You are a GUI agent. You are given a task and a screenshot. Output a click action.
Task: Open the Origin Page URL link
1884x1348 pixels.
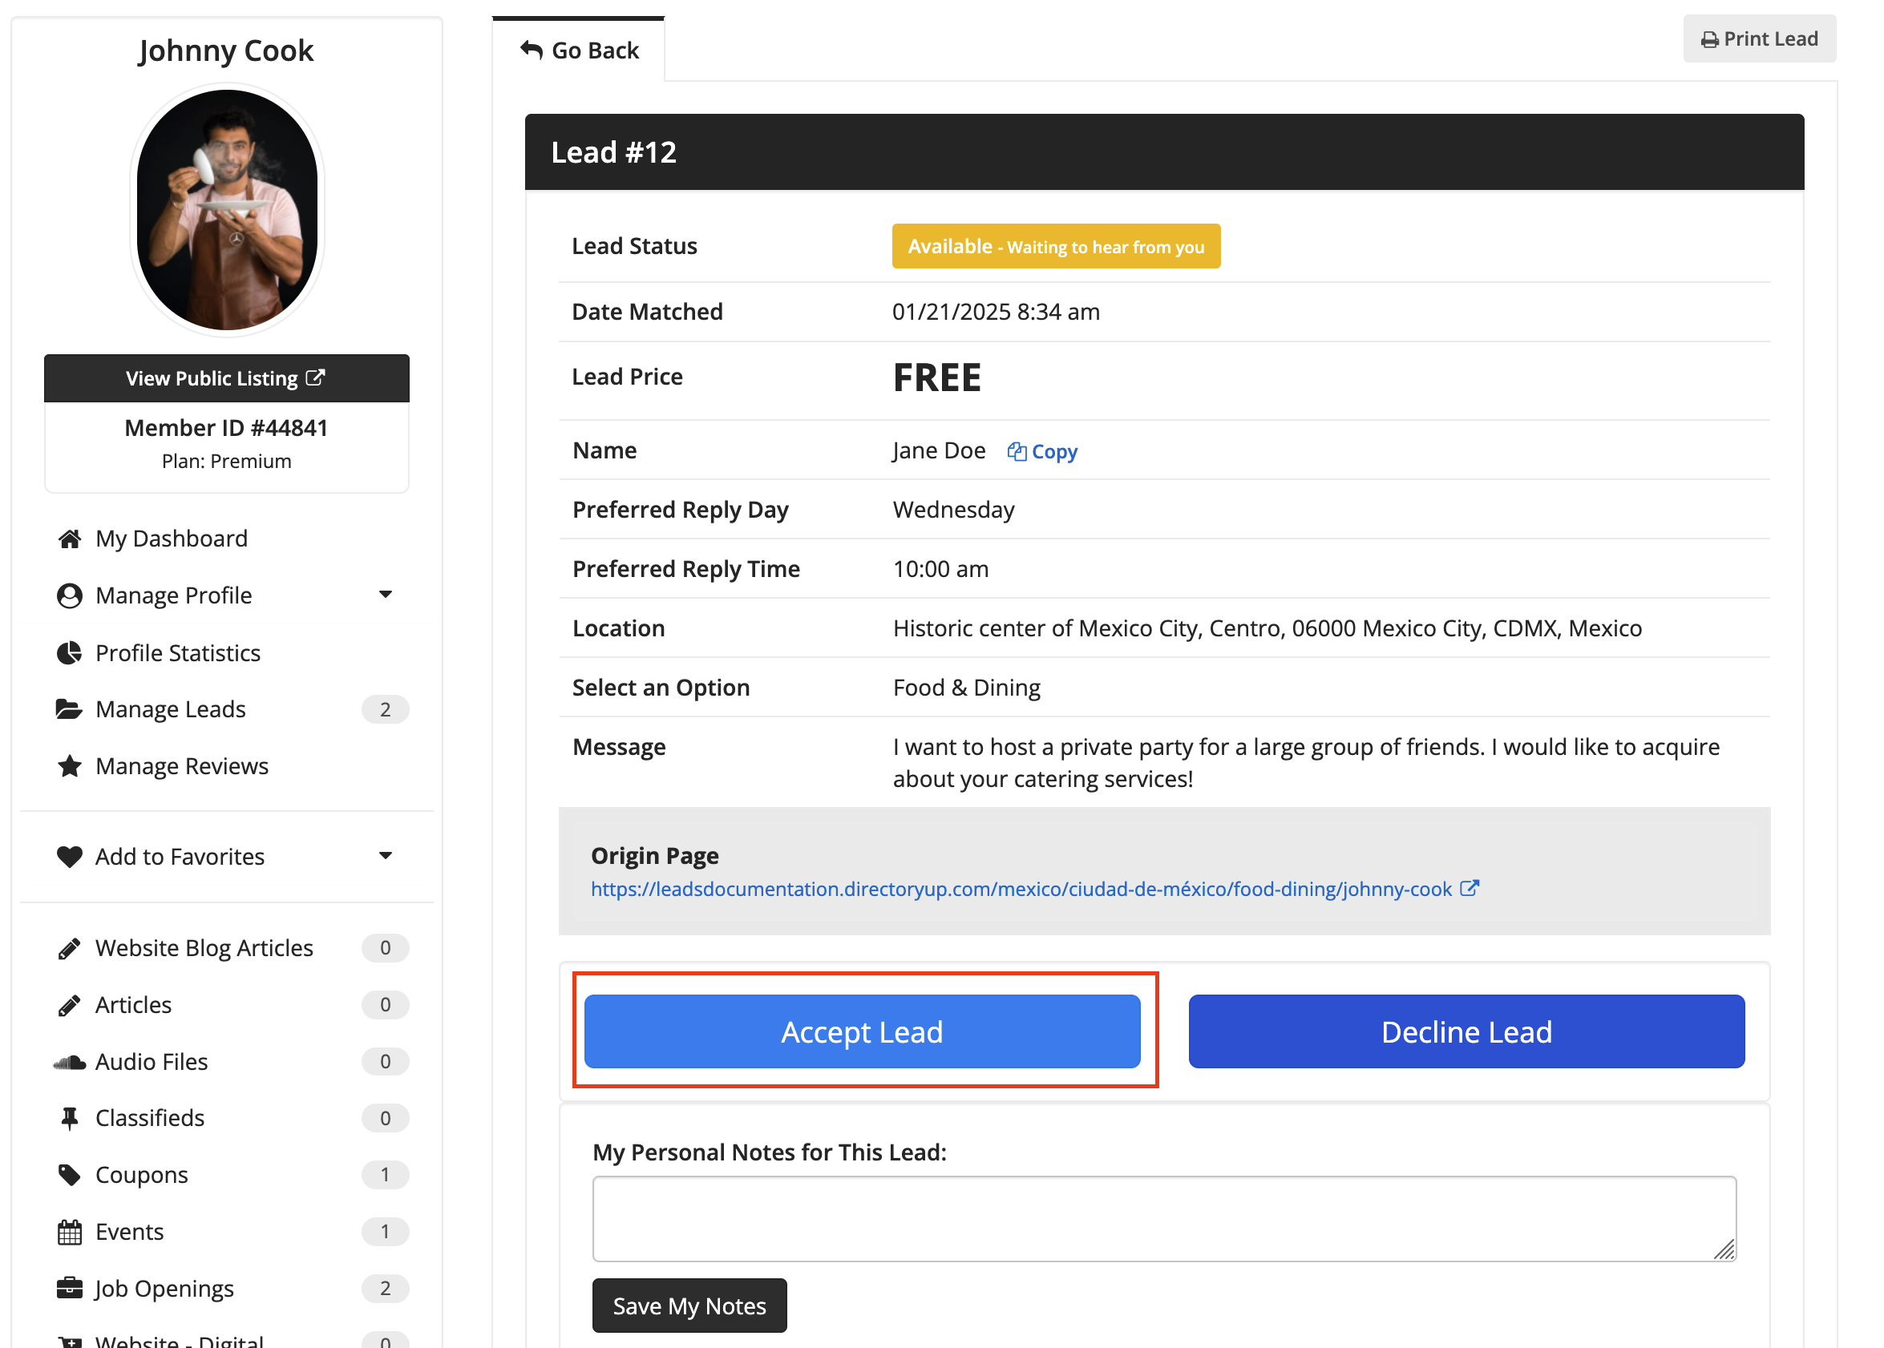(x=1021, y=889)
